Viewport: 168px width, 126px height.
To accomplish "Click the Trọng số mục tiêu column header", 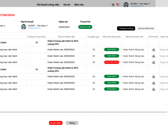I will tap(36, 37).
